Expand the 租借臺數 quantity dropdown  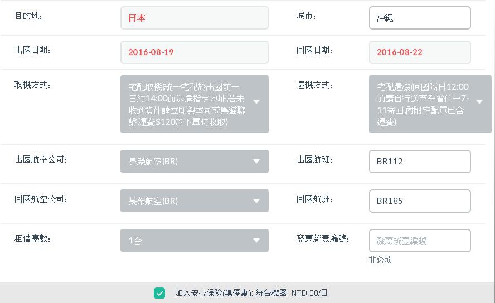click(195, 240)
